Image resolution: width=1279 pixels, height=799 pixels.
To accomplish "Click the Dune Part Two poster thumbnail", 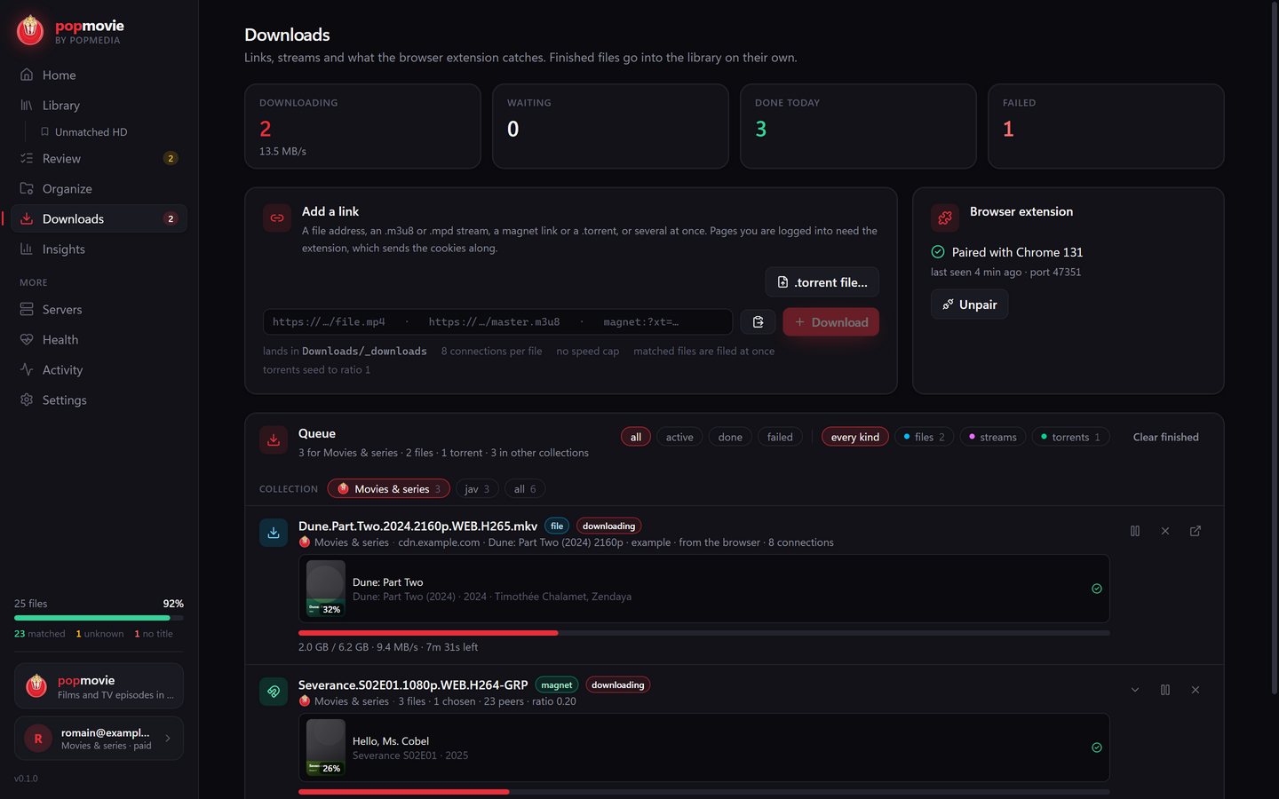I will coord(326,589).
